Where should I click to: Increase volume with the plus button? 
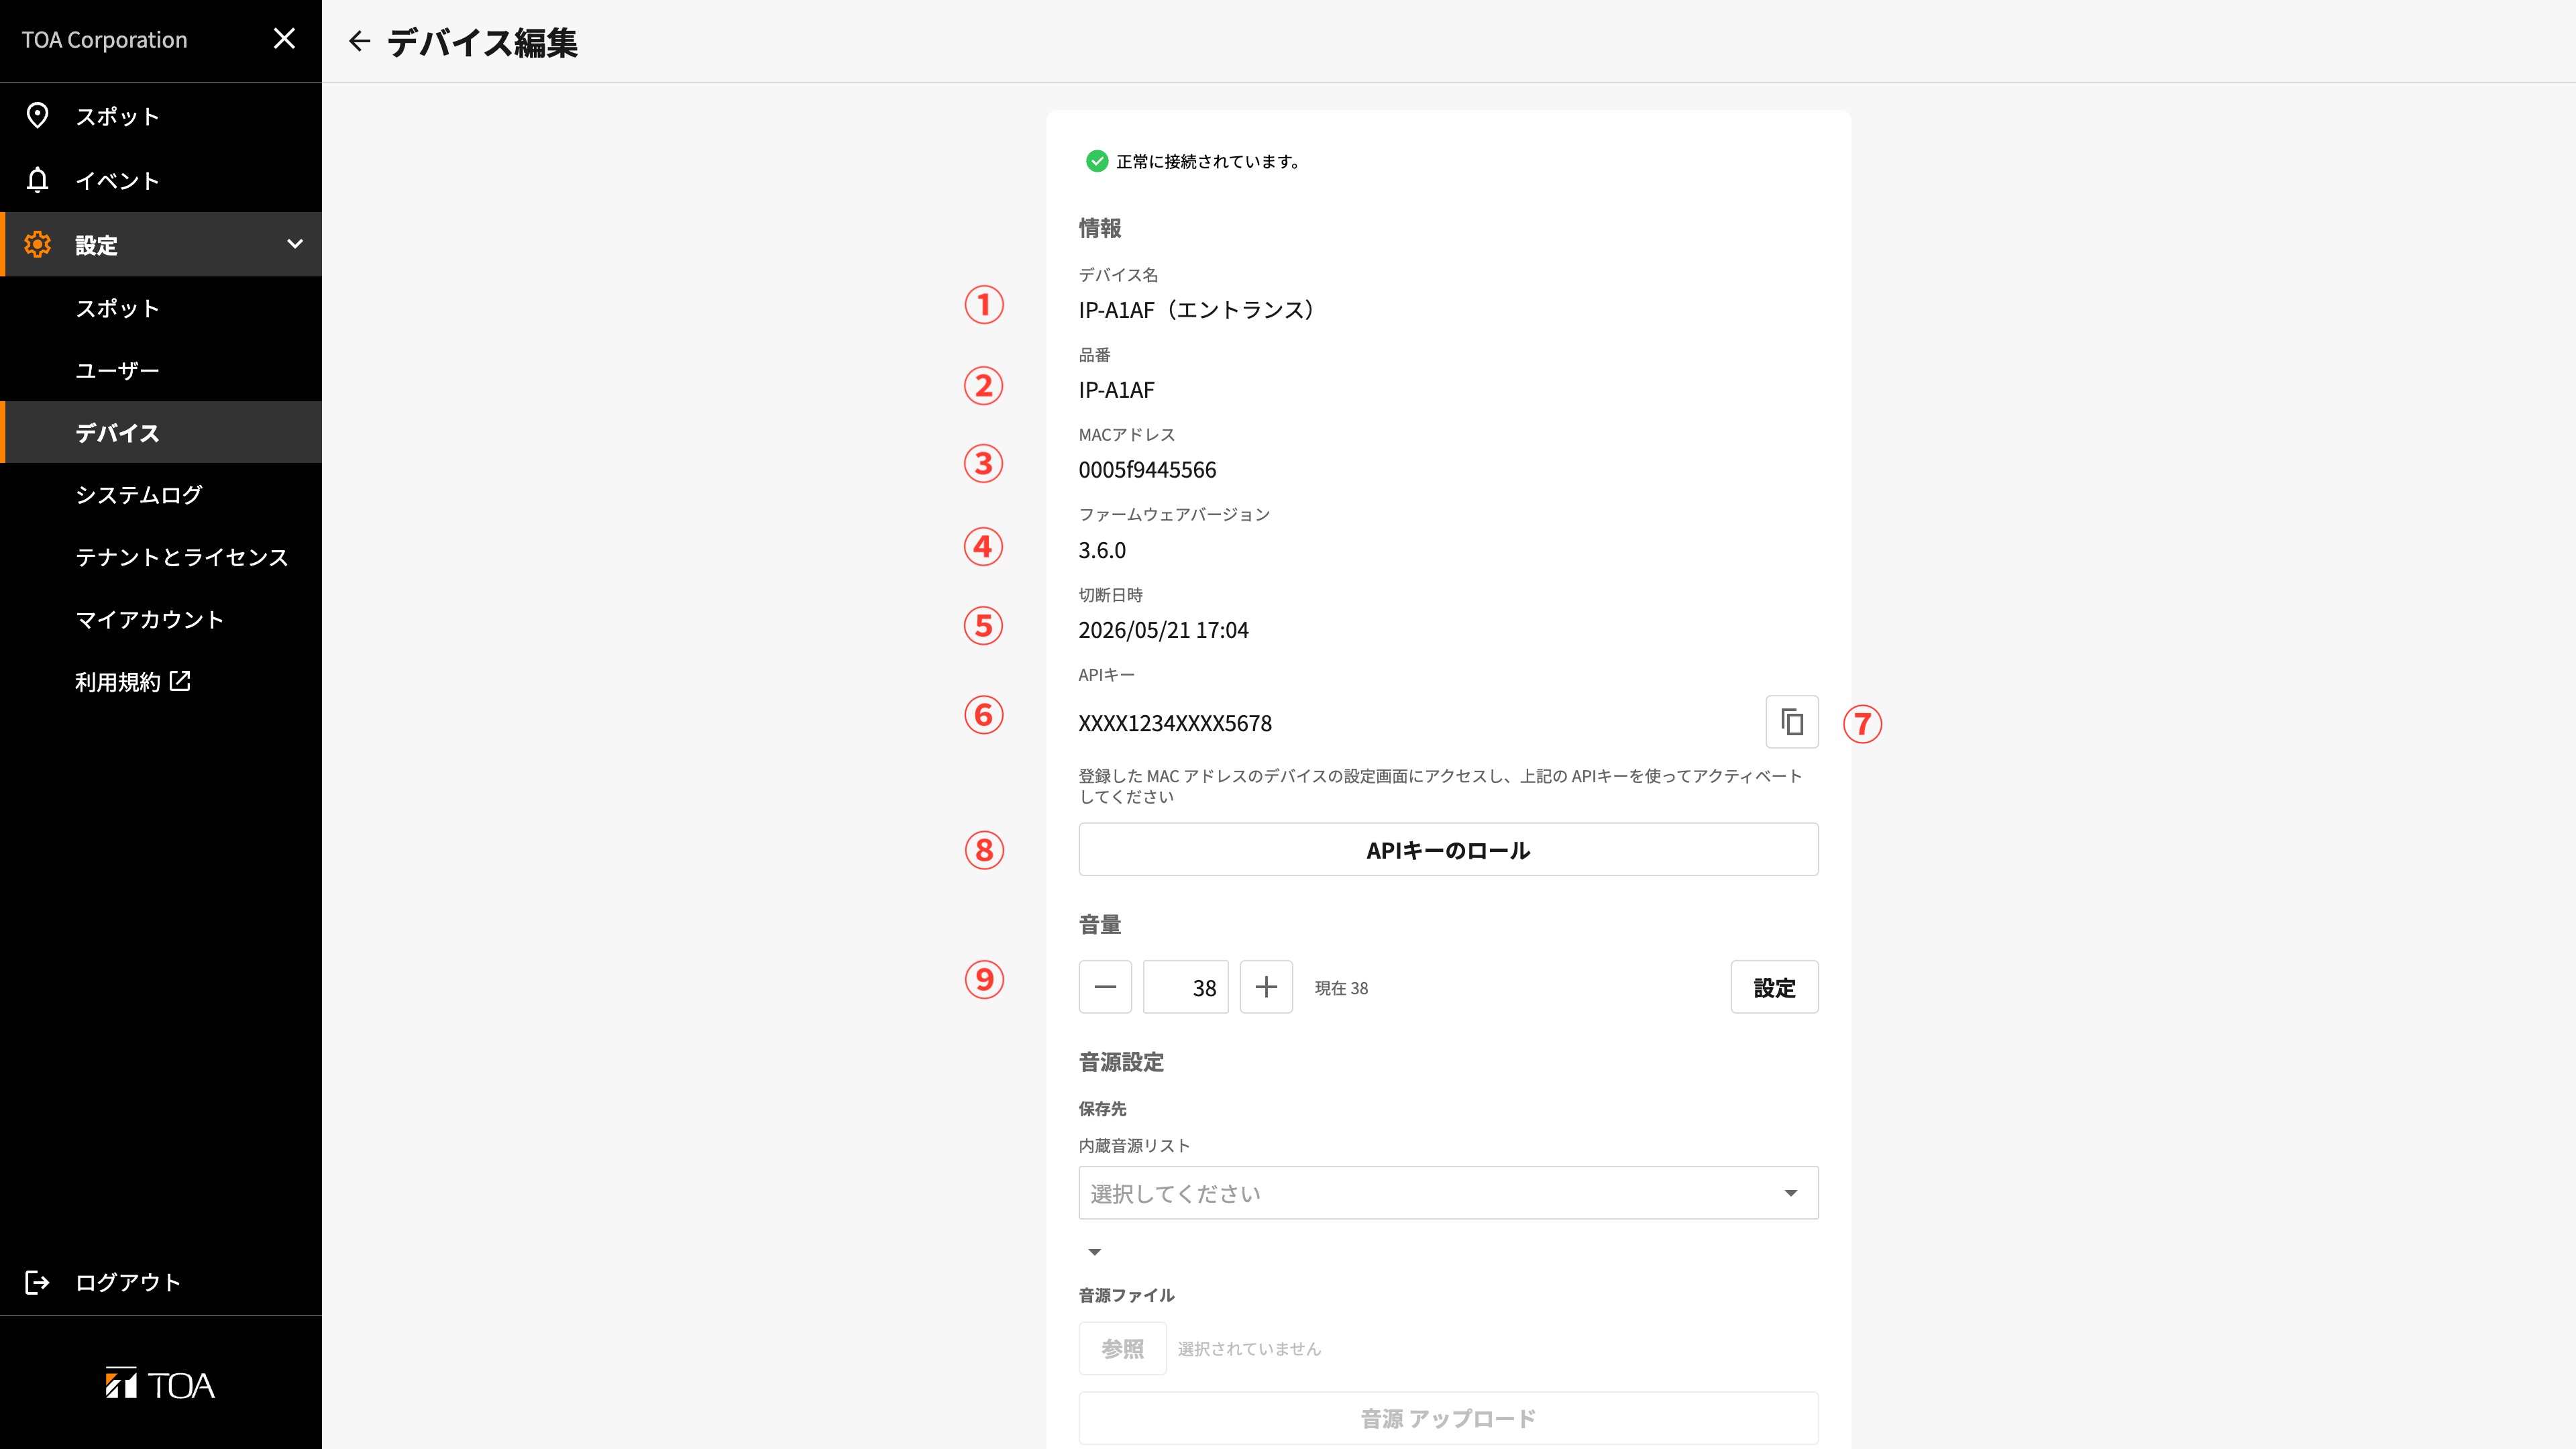1266,987
